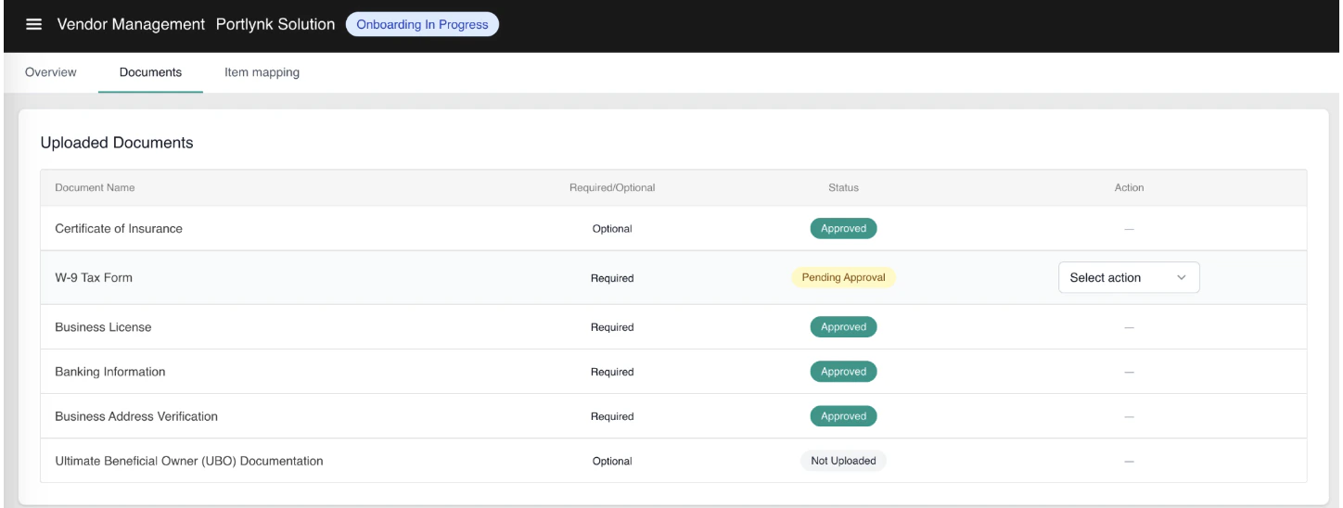Open the hamburger navigation menu
The image size is (1343, 508).
click(x=33, y=24)
